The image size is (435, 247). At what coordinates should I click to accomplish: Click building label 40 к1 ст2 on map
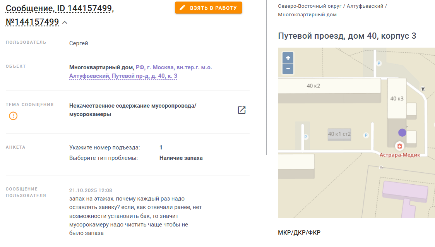[x=339, y=134]
